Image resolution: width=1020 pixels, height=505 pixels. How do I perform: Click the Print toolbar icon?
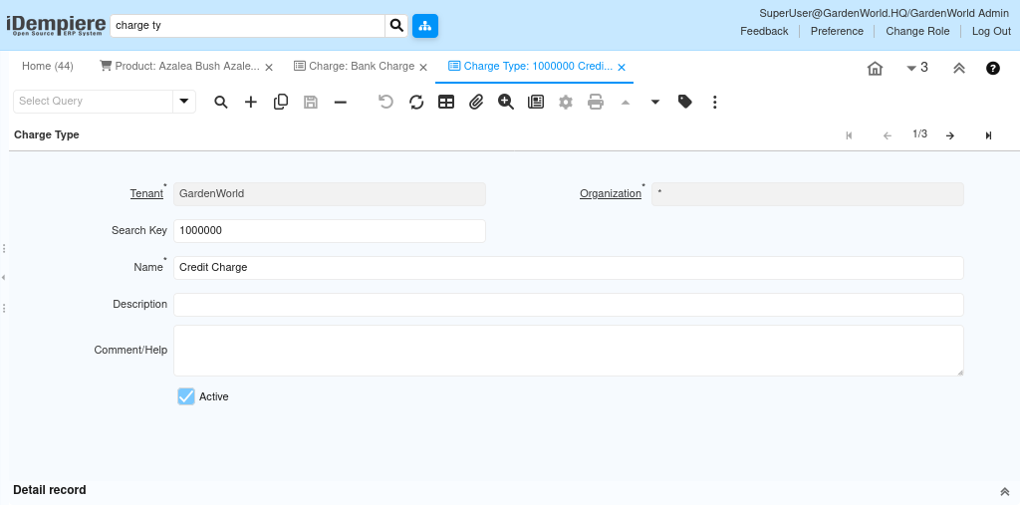pos(596,102)
